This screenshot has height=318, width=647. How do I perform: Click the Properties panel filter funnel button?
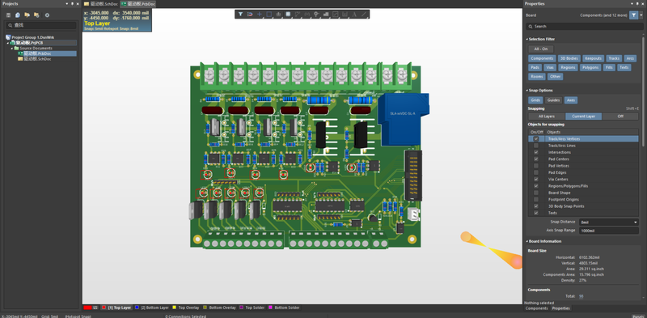(633, 15)
